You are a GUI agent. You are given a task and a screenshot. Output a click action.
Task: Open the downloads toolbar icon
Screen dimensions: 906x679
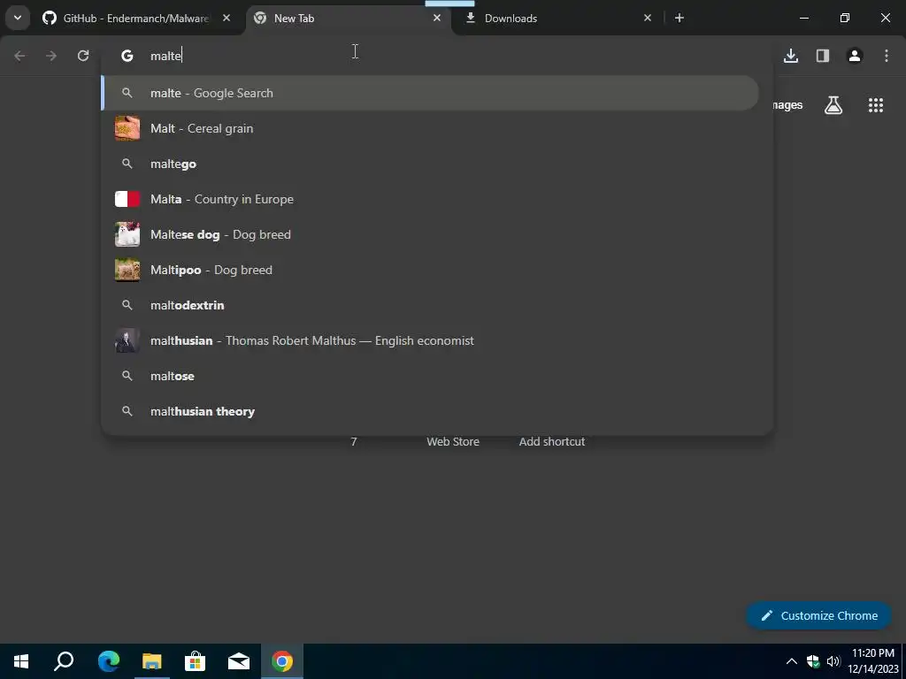[791, 56]
